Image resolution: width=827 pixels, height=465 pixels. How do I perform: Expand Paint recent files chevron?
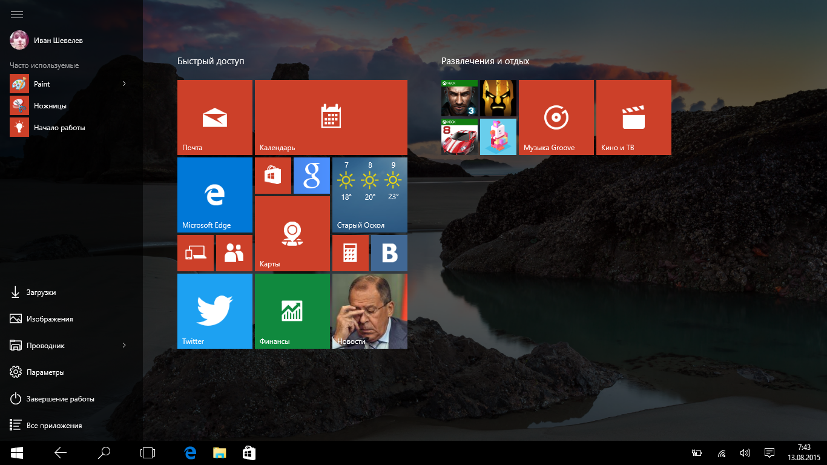[124, 84]
